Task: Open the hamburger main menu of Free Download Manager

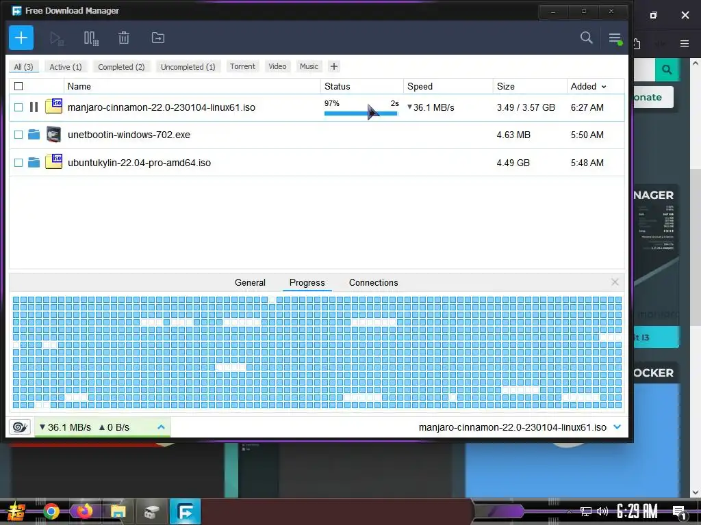Action: [615, 38]
